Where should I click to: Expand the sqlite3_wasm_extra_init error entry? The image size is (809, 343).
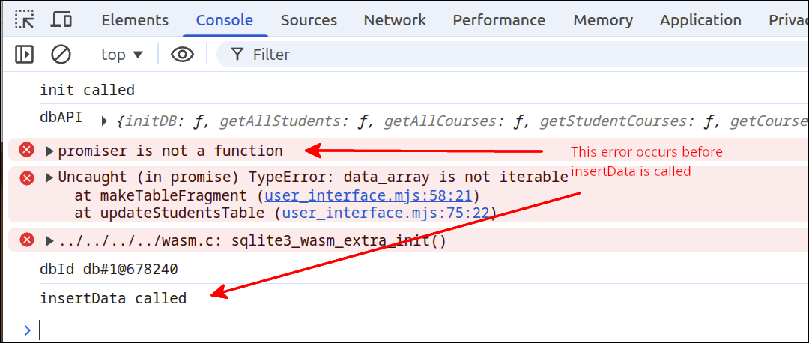pos(49,241)
